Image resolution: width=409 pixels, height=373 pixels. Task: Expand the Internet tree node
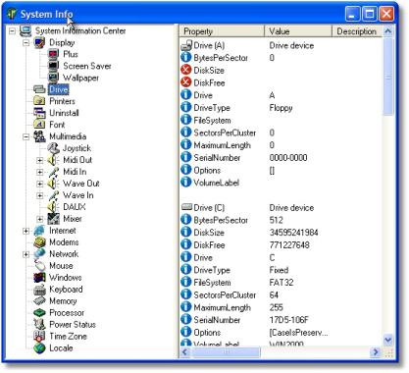click(26, 231)
